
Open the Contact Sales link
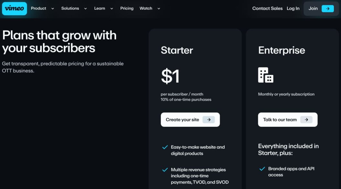[267, 8]
